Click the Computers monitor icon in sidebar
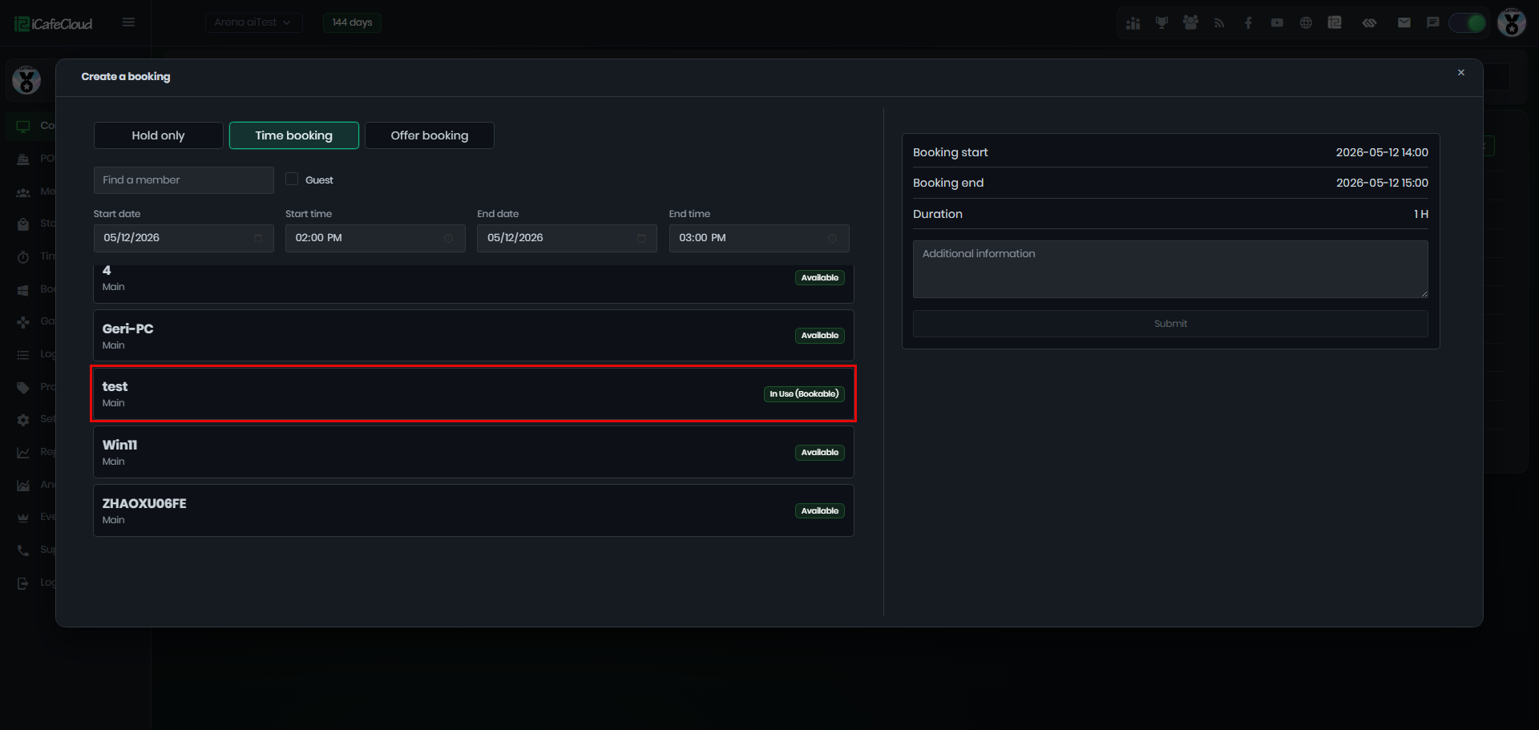1539x730 pixels. coord(23,126)
